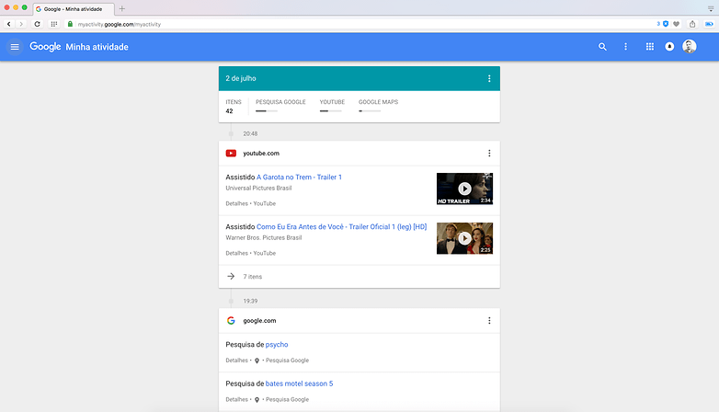Screen dimensions: 719x412
Task: Click the 20:48 timestamp
Action: click(x=250, y=134)
